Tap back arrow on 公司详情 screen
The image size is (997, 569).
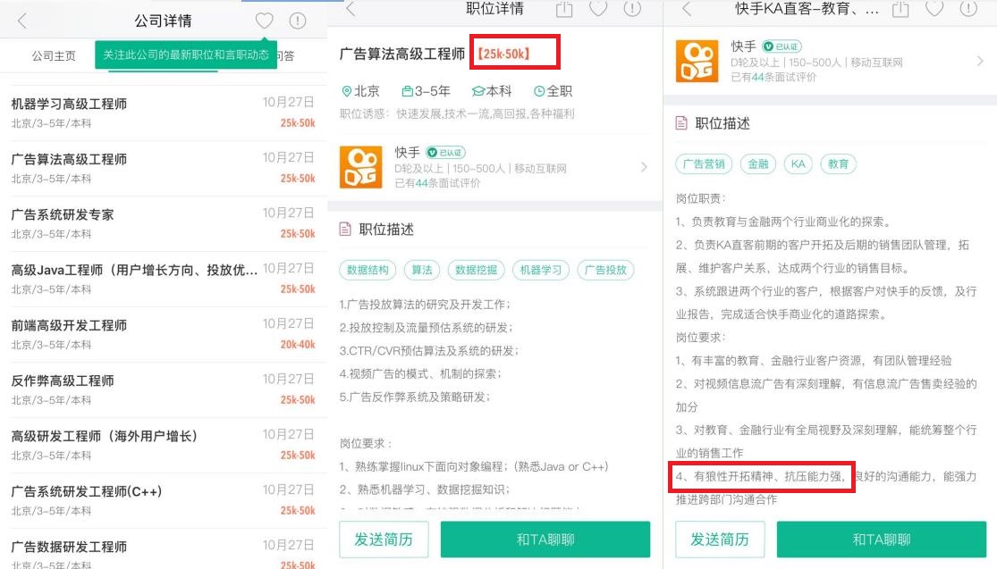click(22, 21)
